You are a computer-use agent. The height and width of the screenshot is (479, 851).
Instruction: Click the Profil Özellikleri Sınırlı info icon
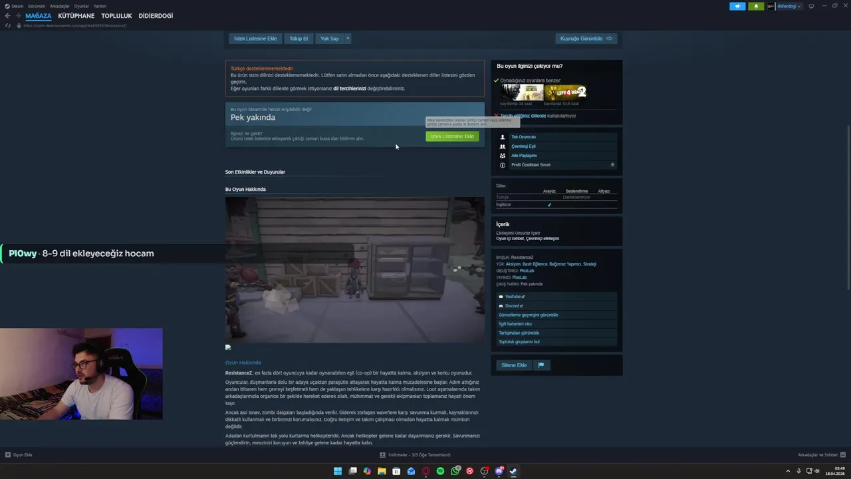[503, 165]
